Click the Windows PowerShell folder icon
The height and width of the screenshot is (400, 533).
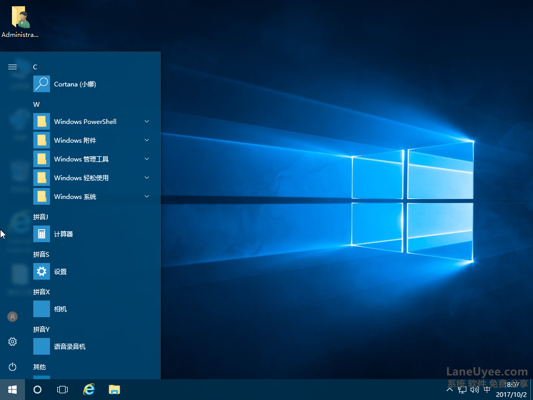pos(42,121)
